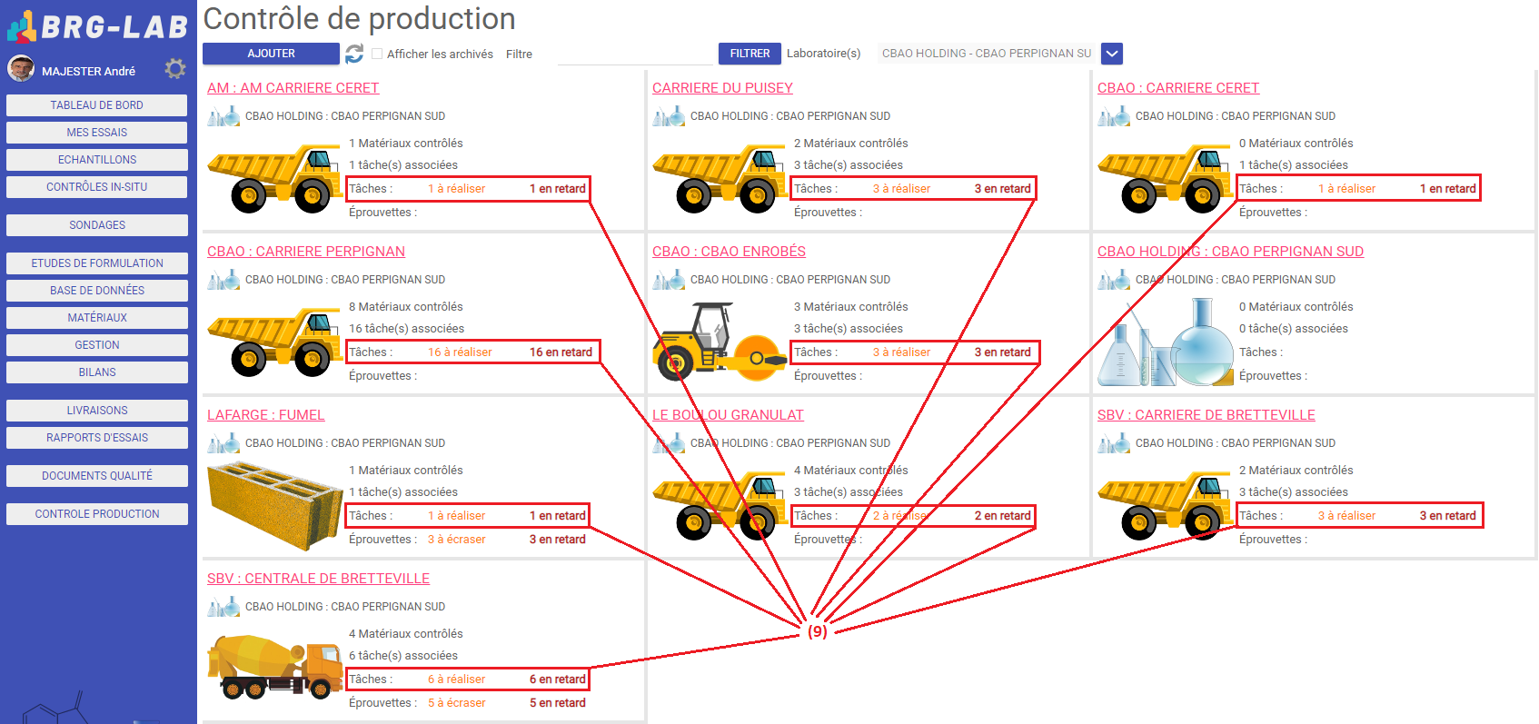This screenshot has width=1539, height=724.
Task: Open the SBV : CENTRALE DE BRETTEVILLE link
Action: pos(318,579)
